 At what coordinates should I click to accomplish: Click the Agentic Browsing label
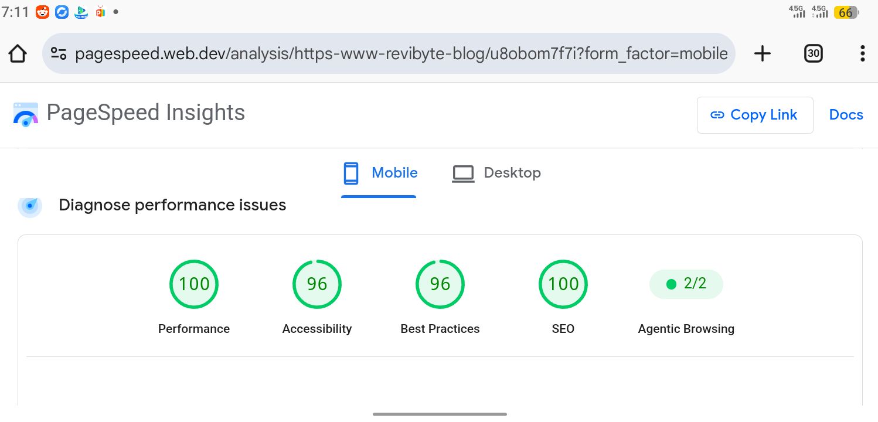(686, 329)
